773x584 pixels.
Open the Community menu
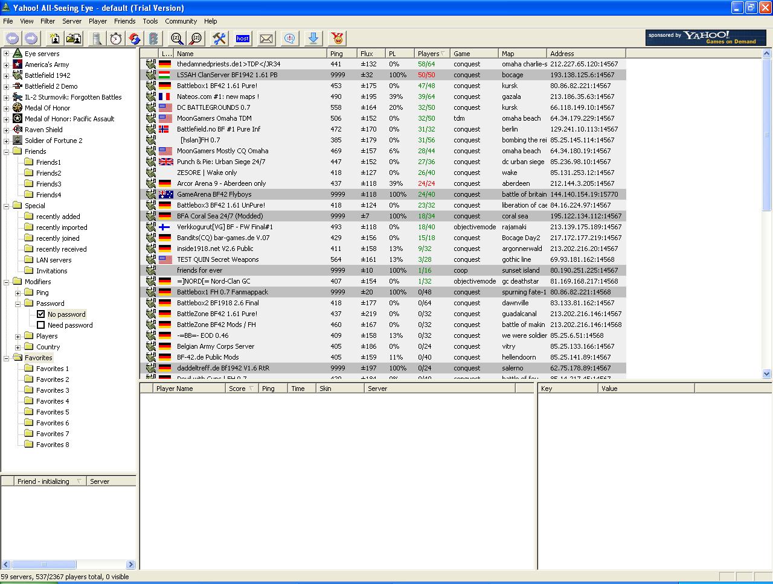181,21
